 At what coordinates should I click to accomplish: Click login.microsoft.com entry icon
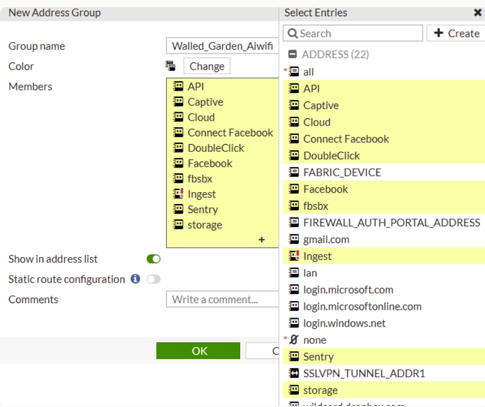294,289
